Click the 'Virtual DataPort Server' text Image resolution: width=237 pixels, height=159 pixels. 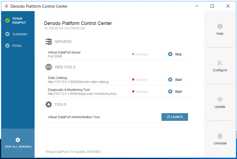point(64,52)
